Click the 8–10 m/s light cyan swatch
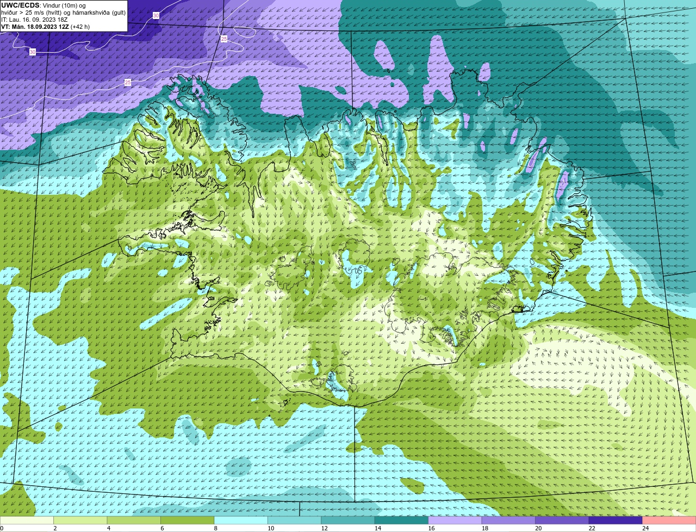Screen dimensions: 696x532 (x=241, y=521)
